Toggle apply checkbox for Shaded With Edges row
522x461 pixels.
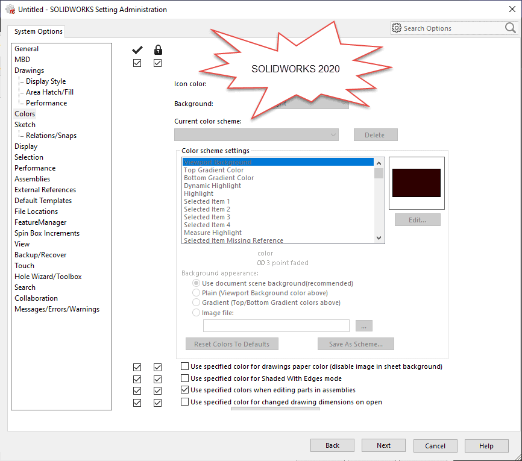[x=137, y=379]
